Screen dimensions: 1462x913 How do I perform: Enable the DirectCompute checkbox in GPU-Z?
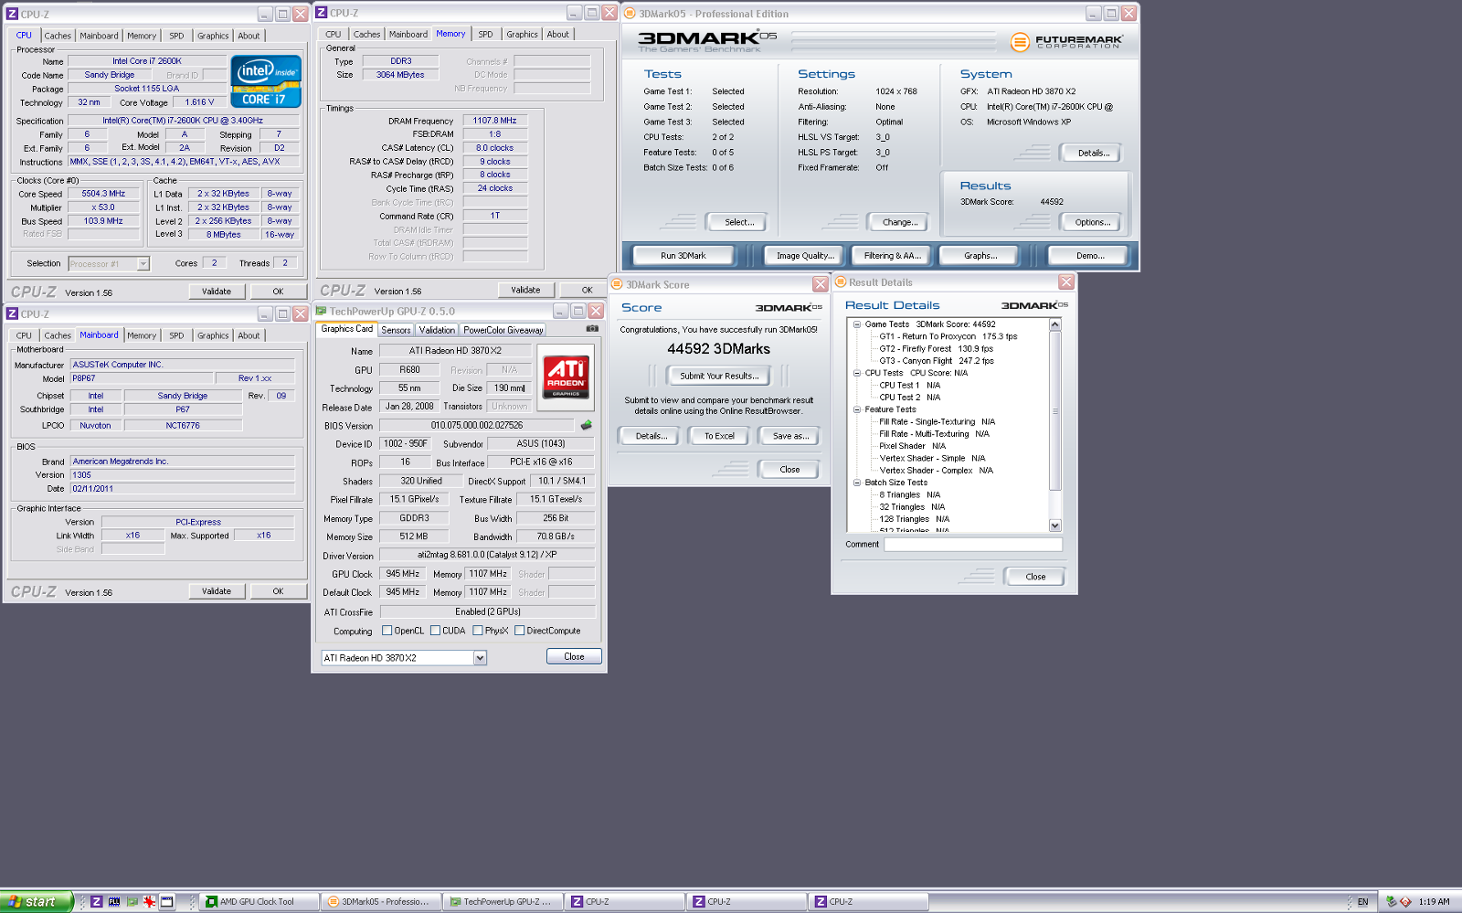point(519,631)
